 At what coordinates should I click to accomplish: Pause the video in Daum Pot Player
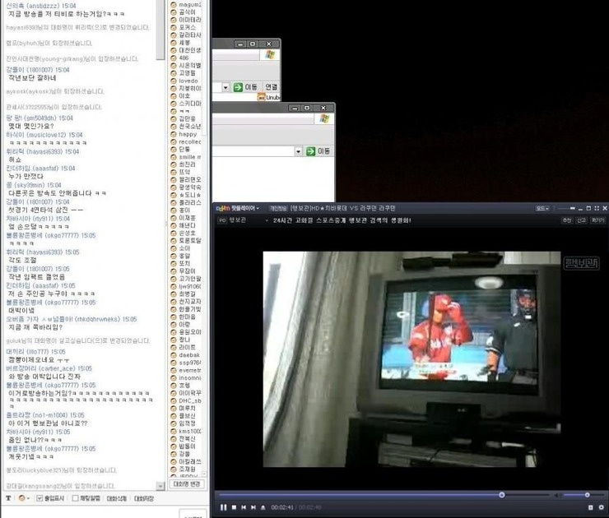point(223,507)
